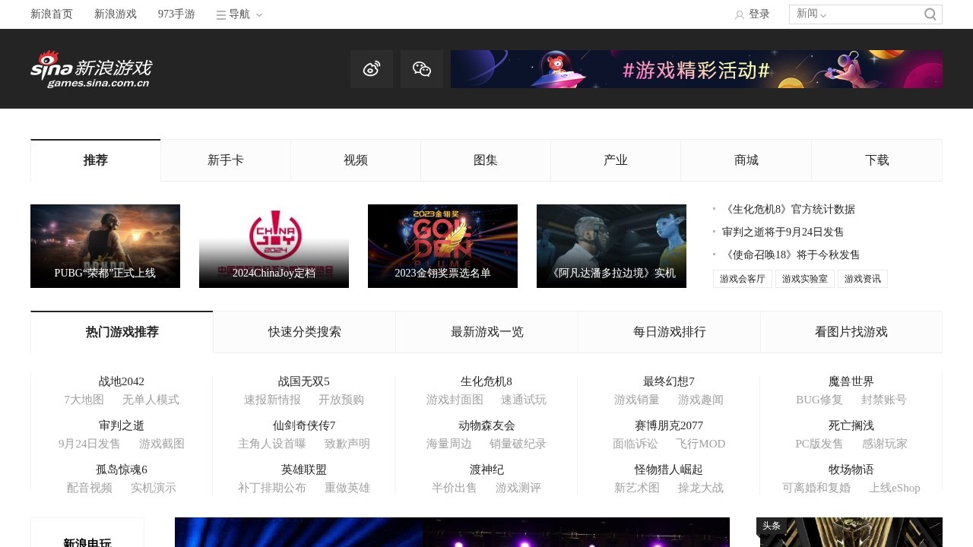The width and height of the screenshot is (973, 547).
Task: Open the 战国无双5 game link
Action: click(304, 381)
